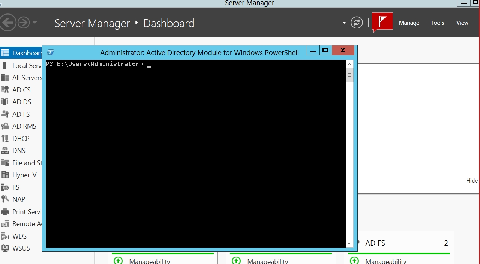480x264 pixels.
Task: Click the DNS role icon
Action: pyautogui.click(x=5, y=150)
